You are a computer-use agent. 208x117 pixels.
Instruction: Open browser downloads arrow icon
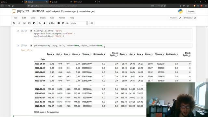point(181,6)
